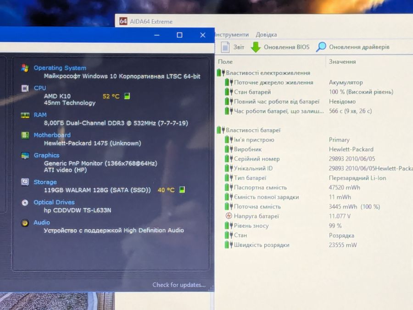Click the Optical Drives disc icon

(x=25, y=202)
